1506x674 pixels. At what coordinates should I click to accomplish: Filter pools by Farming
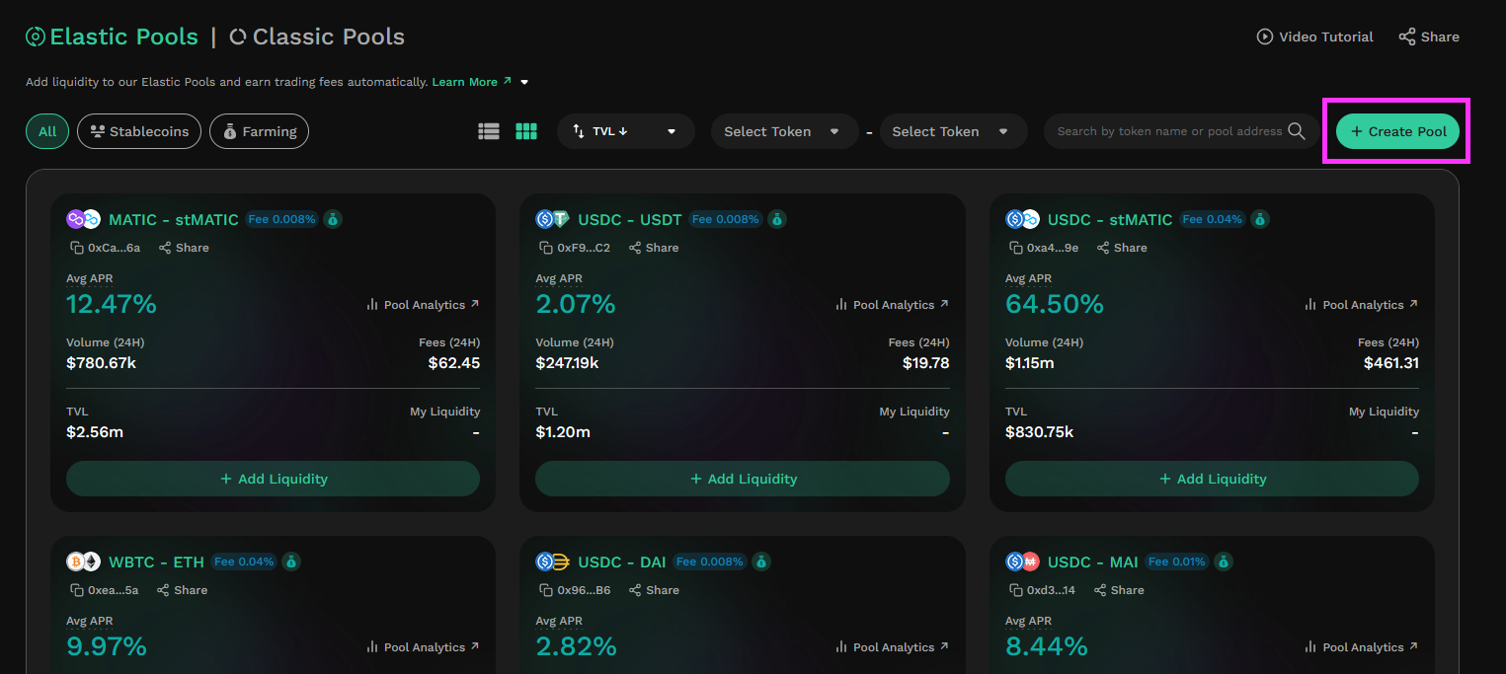pyautogui.click(x=259, y=131)
